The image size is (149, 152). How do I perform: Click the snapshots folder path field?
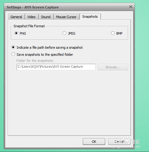pyautogui.click(x=56, y=67)
